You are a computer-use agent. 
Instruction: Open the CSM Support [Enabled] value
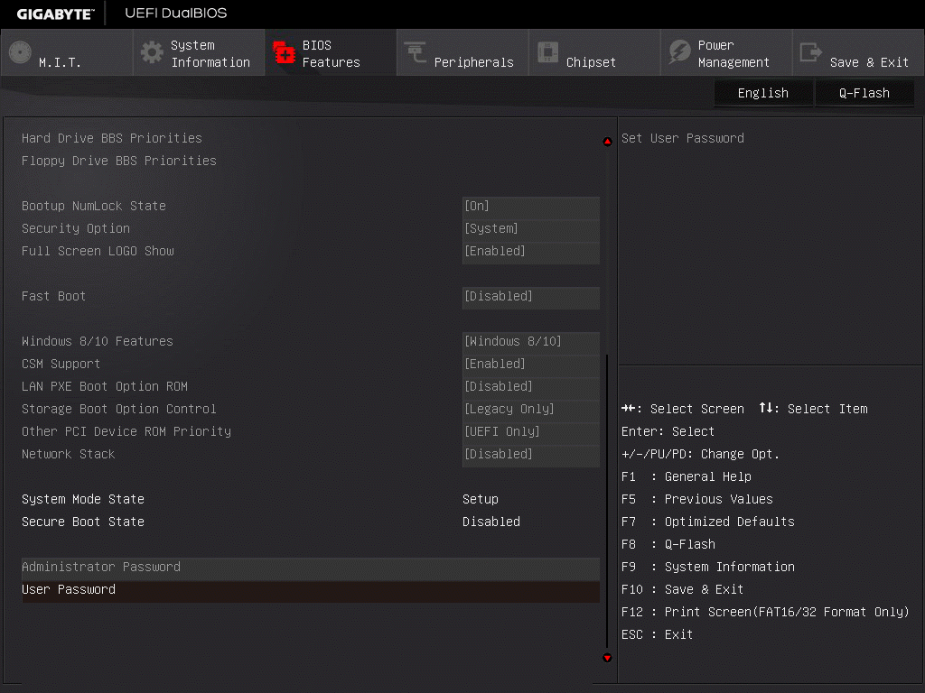click(x=531, y=365)
